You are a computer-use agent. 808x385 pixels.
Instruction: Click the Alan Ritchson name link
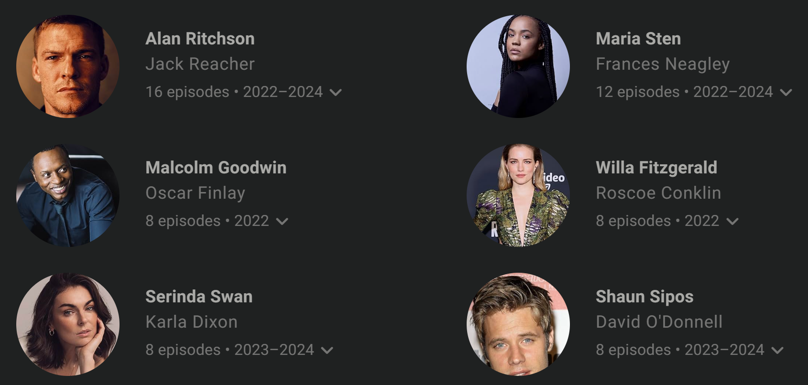click(x=200, y=39)
